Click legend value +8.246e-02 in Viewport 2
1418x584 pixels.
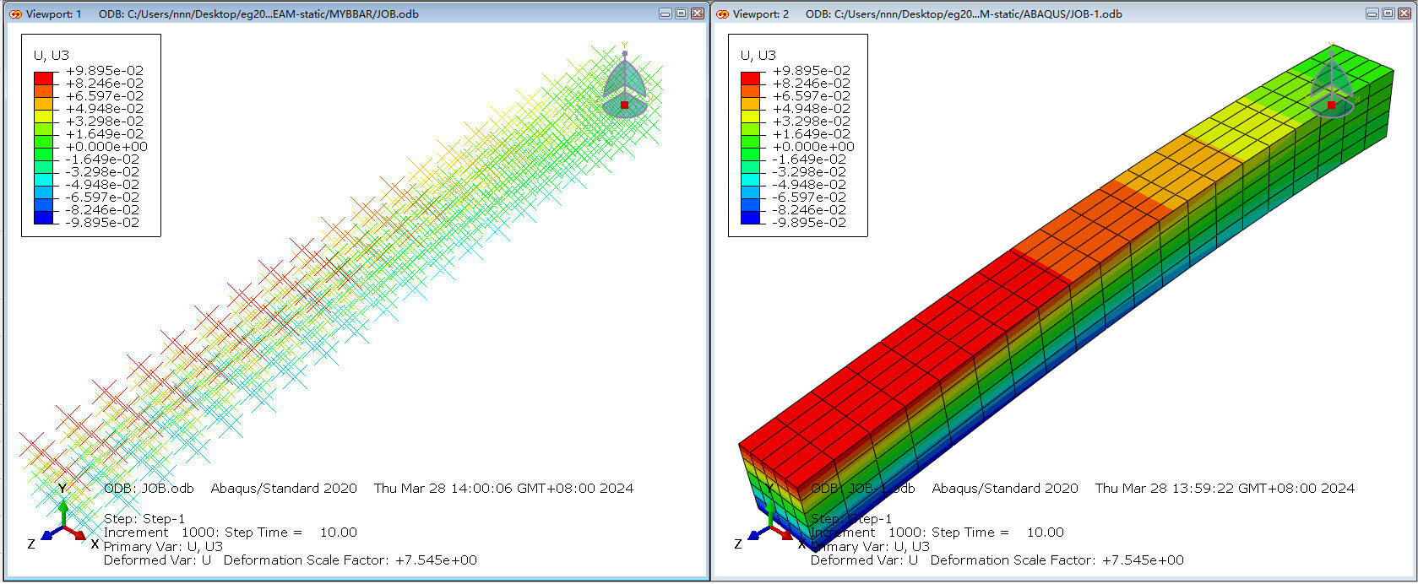[812, 84]
